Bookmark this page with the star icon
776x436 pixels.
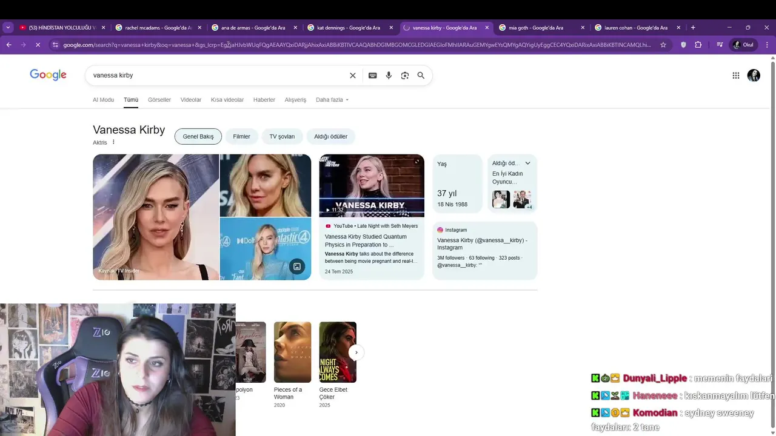[663, 45]
